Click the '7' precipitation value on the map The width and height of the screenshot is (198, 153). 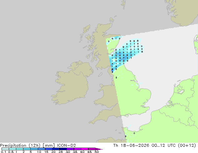pyautogui.click(x=124, y=58)
